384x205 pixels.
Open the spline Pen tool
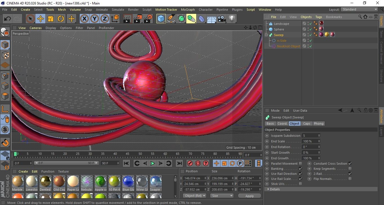coord(171,19)
